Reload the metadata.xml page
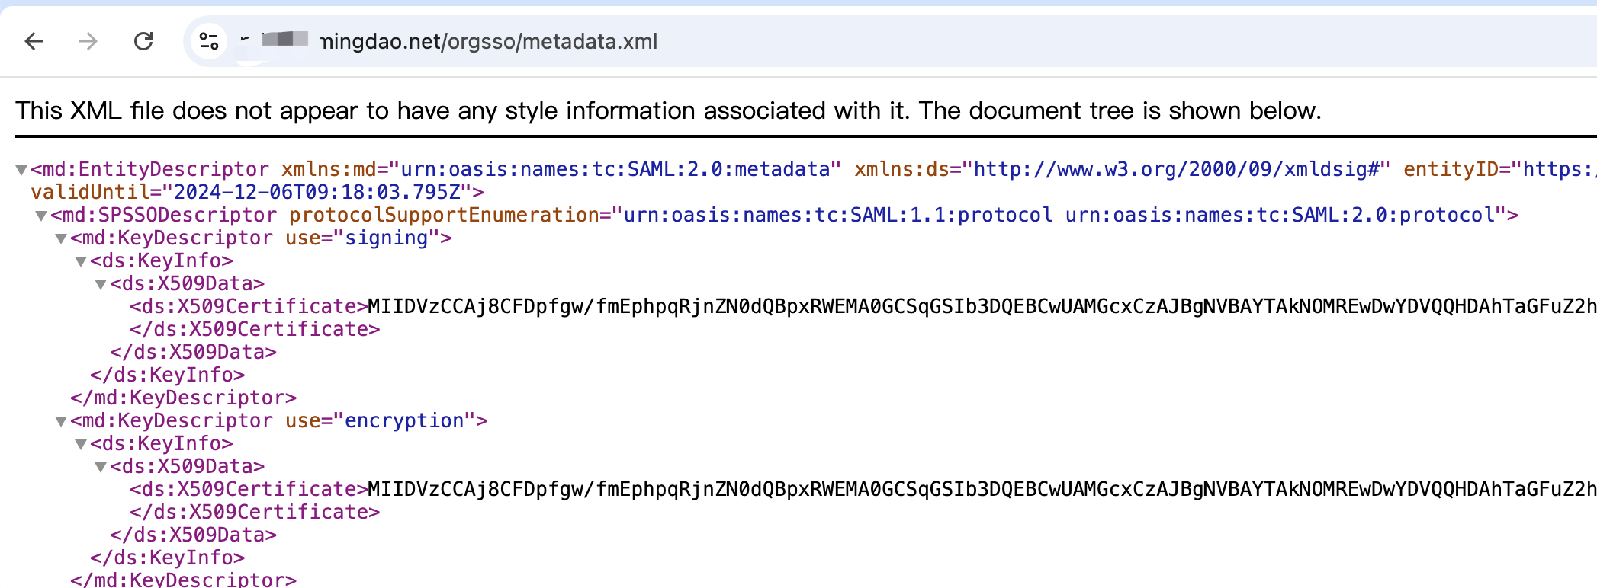This screenshot has width=1597, height=588. [143, 41]
